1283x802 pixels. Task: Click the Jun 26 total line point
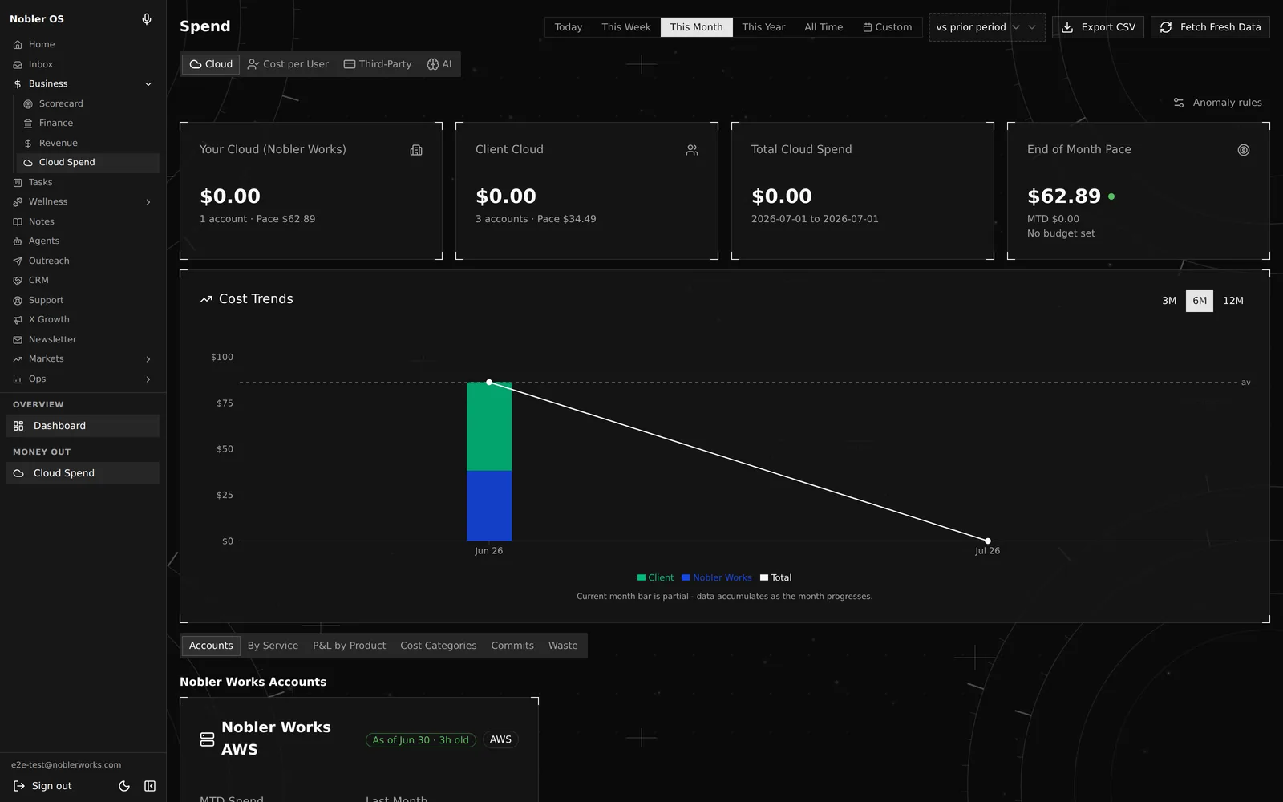coord(489,383)
